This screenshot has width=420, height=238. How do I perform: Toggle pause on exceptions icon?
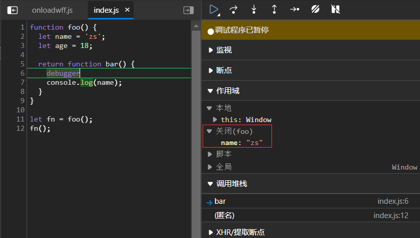(x=335, y=10)
